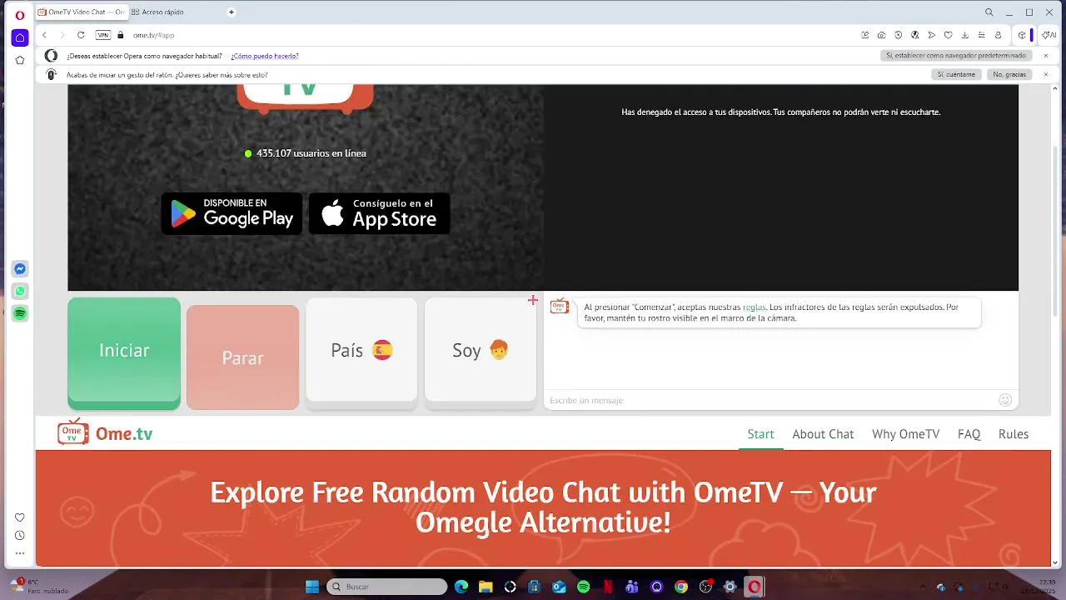The width and height of the screenshot is (1066, 600).
Task: Open File Explorer from the taskbar
Action: [x=486, y=587]
